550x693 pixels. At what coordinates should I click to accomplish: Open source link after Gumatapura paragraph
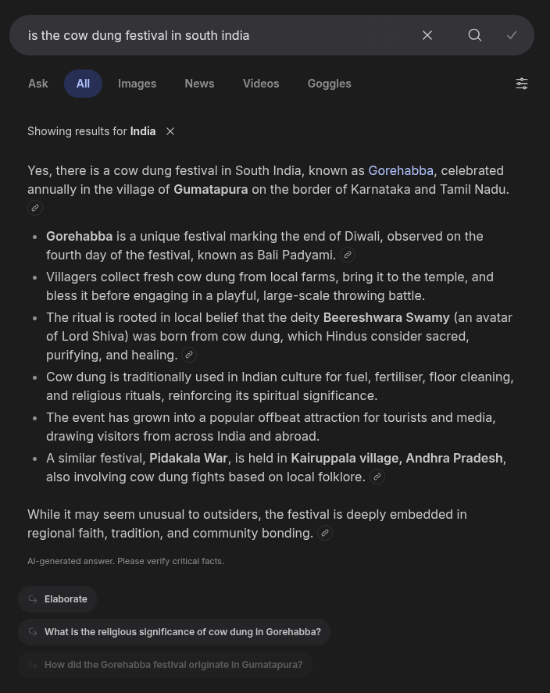(x=35, y=208)
